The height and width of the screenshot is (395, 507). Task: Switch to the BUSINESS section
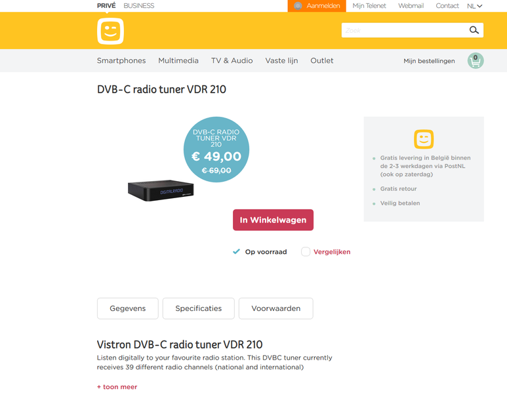138,5
